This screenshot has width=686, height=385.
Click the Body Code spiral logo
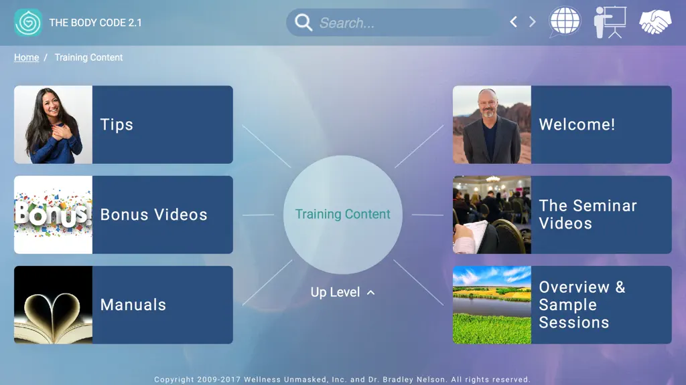(28, 22)
